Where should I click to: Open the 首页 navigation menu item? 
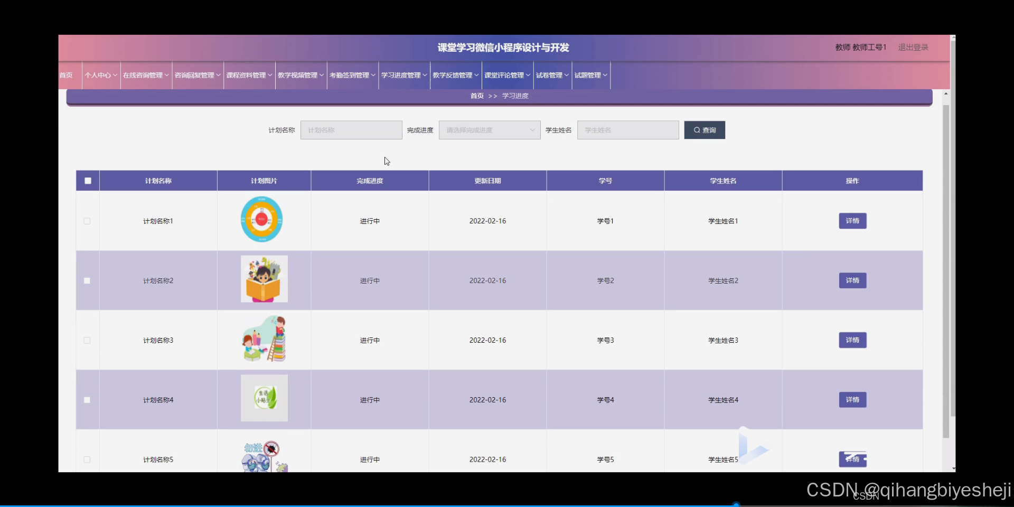(x=65, y=75)
